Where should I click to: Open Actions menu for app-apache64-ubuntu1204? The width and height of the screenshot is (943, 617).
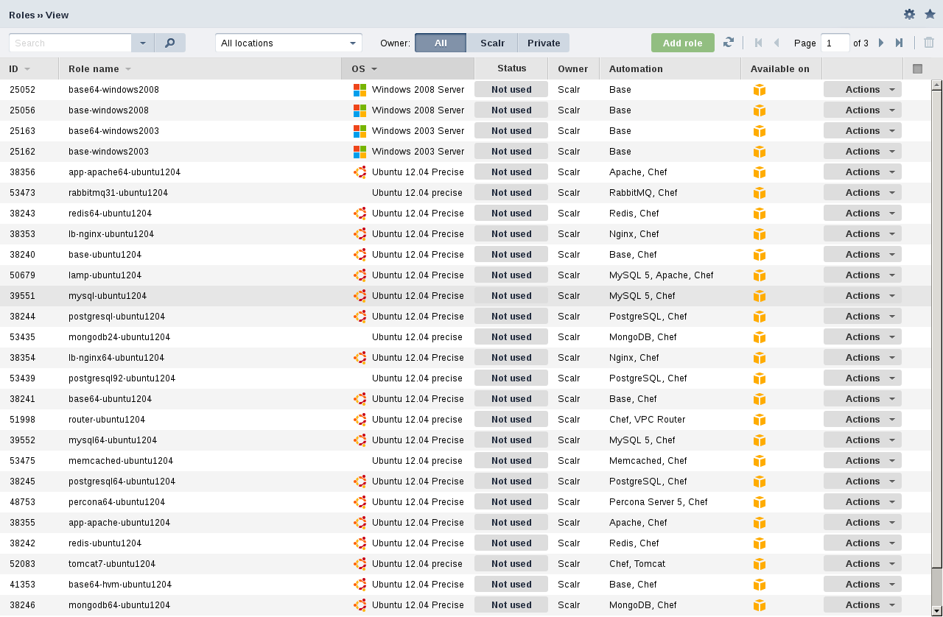863,172
